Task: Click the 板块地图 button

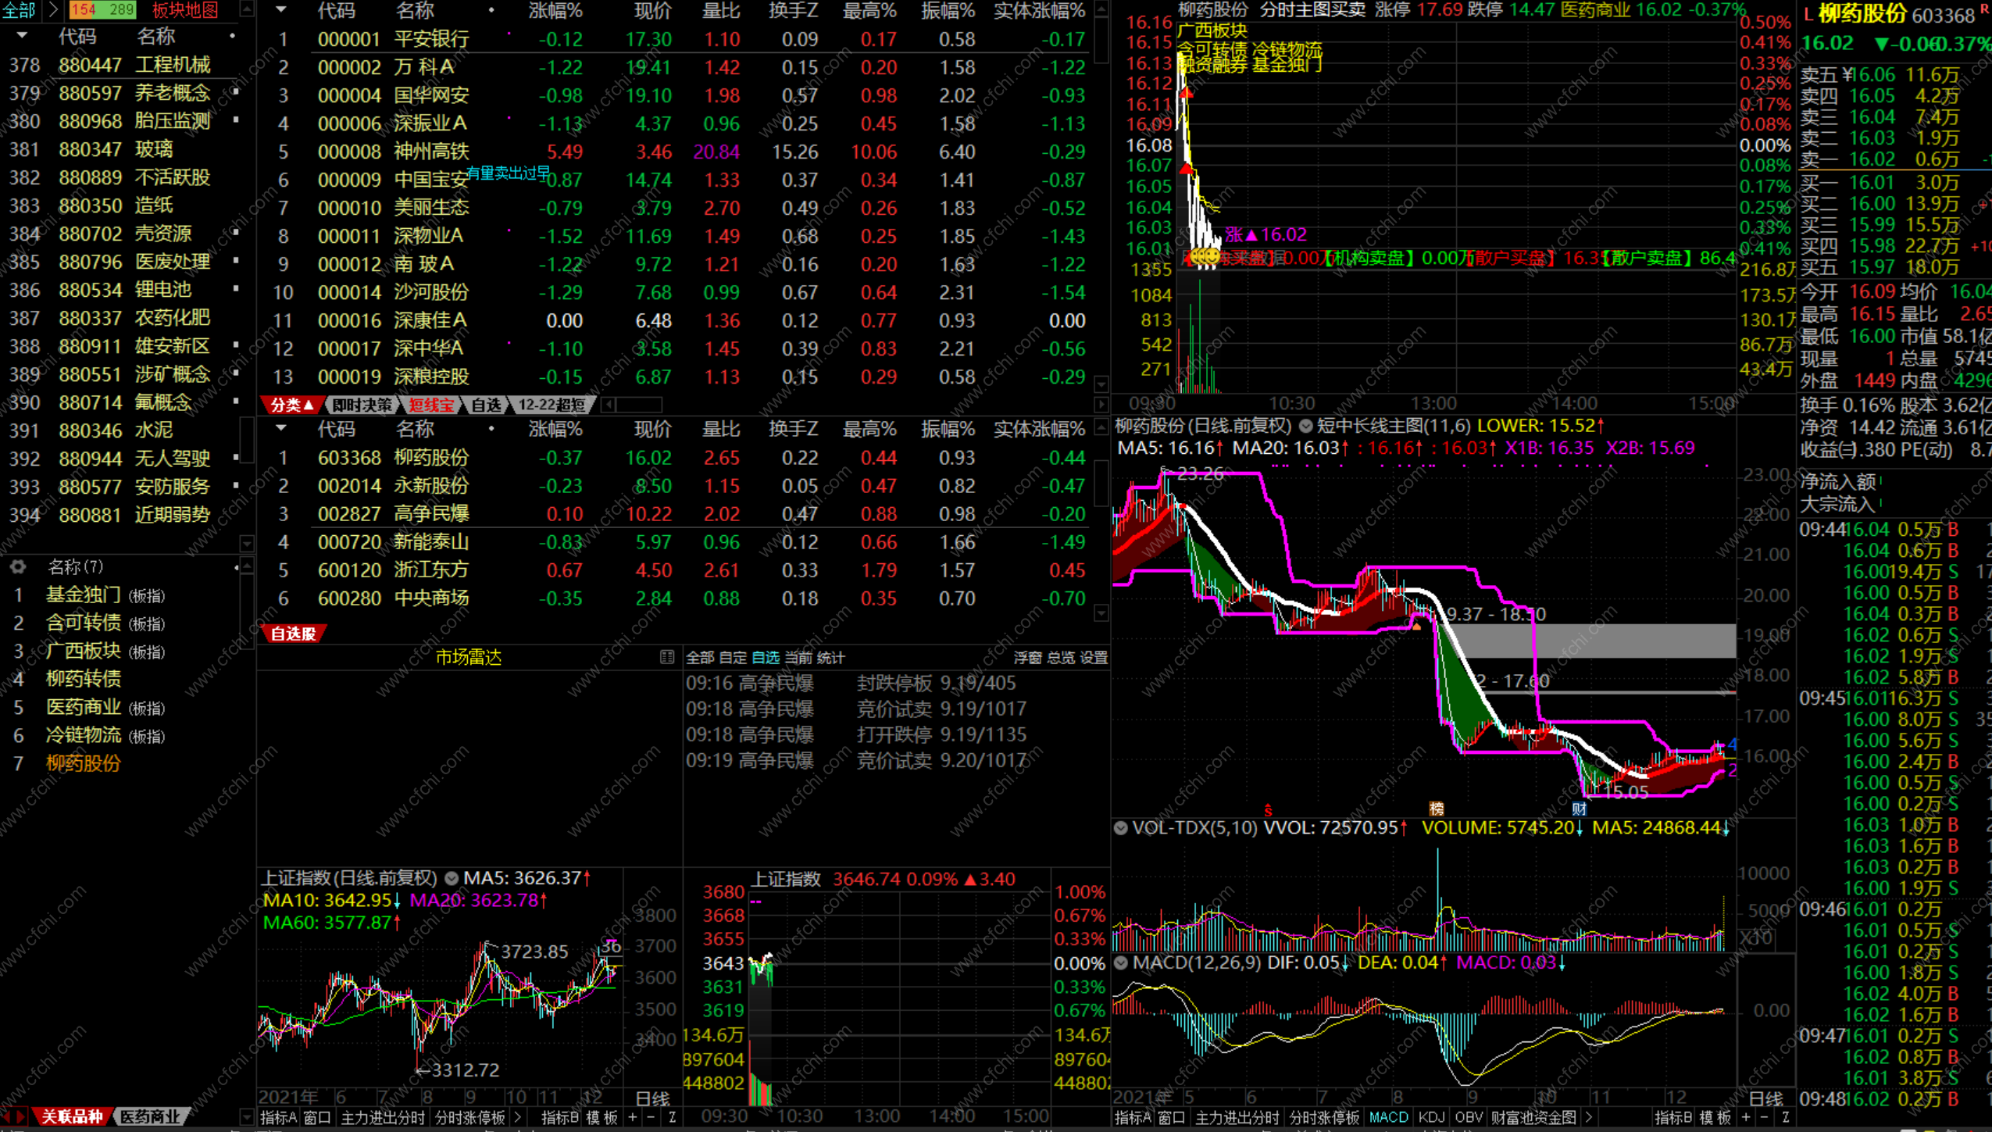Action: pyautogui.click(x=184, y=10)
